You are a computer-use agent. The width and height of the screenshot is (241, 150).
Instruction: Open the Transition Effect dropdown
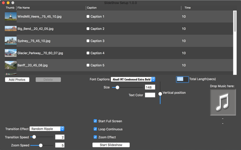(47, 129)
